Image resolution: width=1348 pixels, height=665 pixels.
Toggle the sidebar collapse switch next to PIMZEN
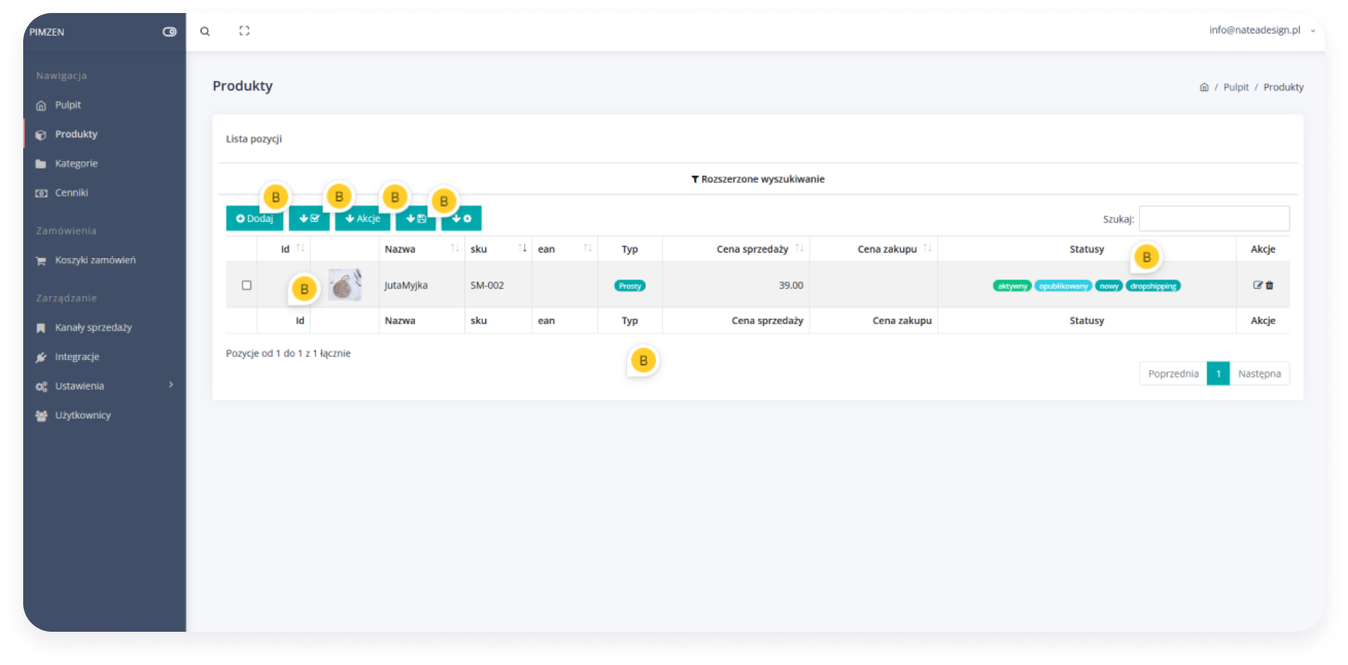point(169,32)
